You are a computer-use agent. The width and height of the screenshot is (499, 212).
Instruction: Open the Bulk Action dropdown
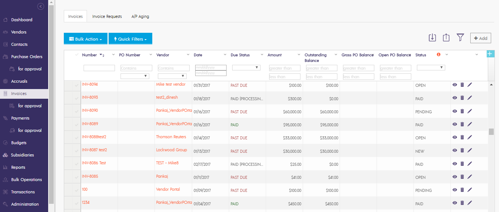point(85,39)
